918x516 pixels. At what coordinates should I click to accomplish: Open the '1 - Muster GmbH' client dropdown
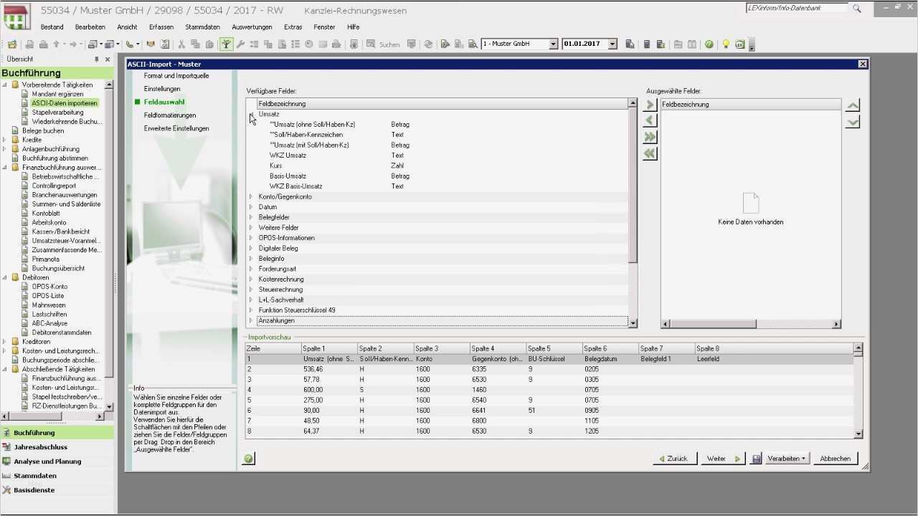tap(553, 44)
